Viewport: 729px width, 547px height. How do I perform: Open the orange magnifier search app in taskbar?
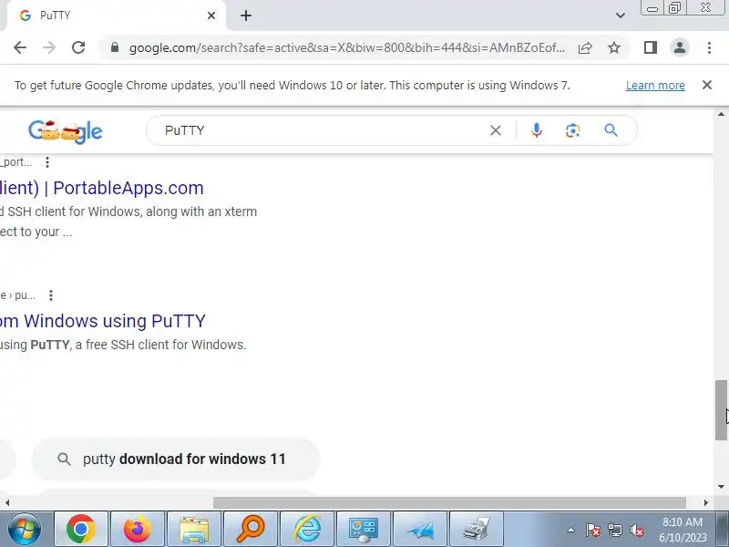251,530
